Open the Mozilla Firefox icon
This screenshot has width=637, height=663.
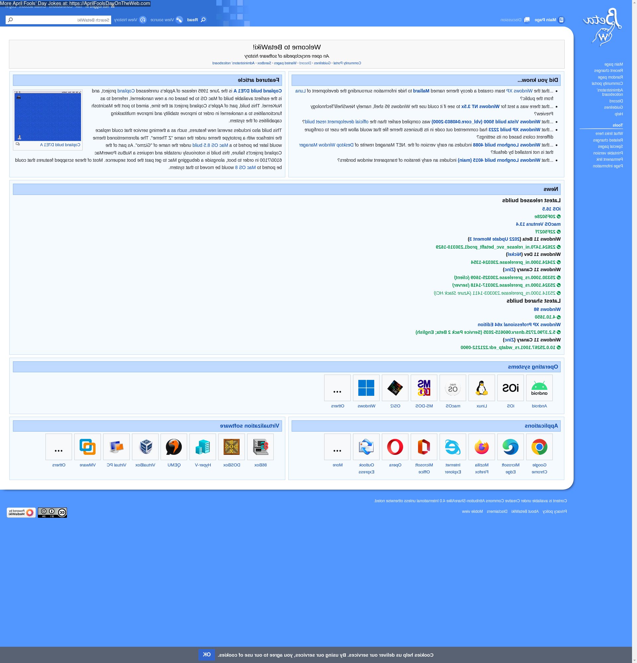(x=481, y=447)
